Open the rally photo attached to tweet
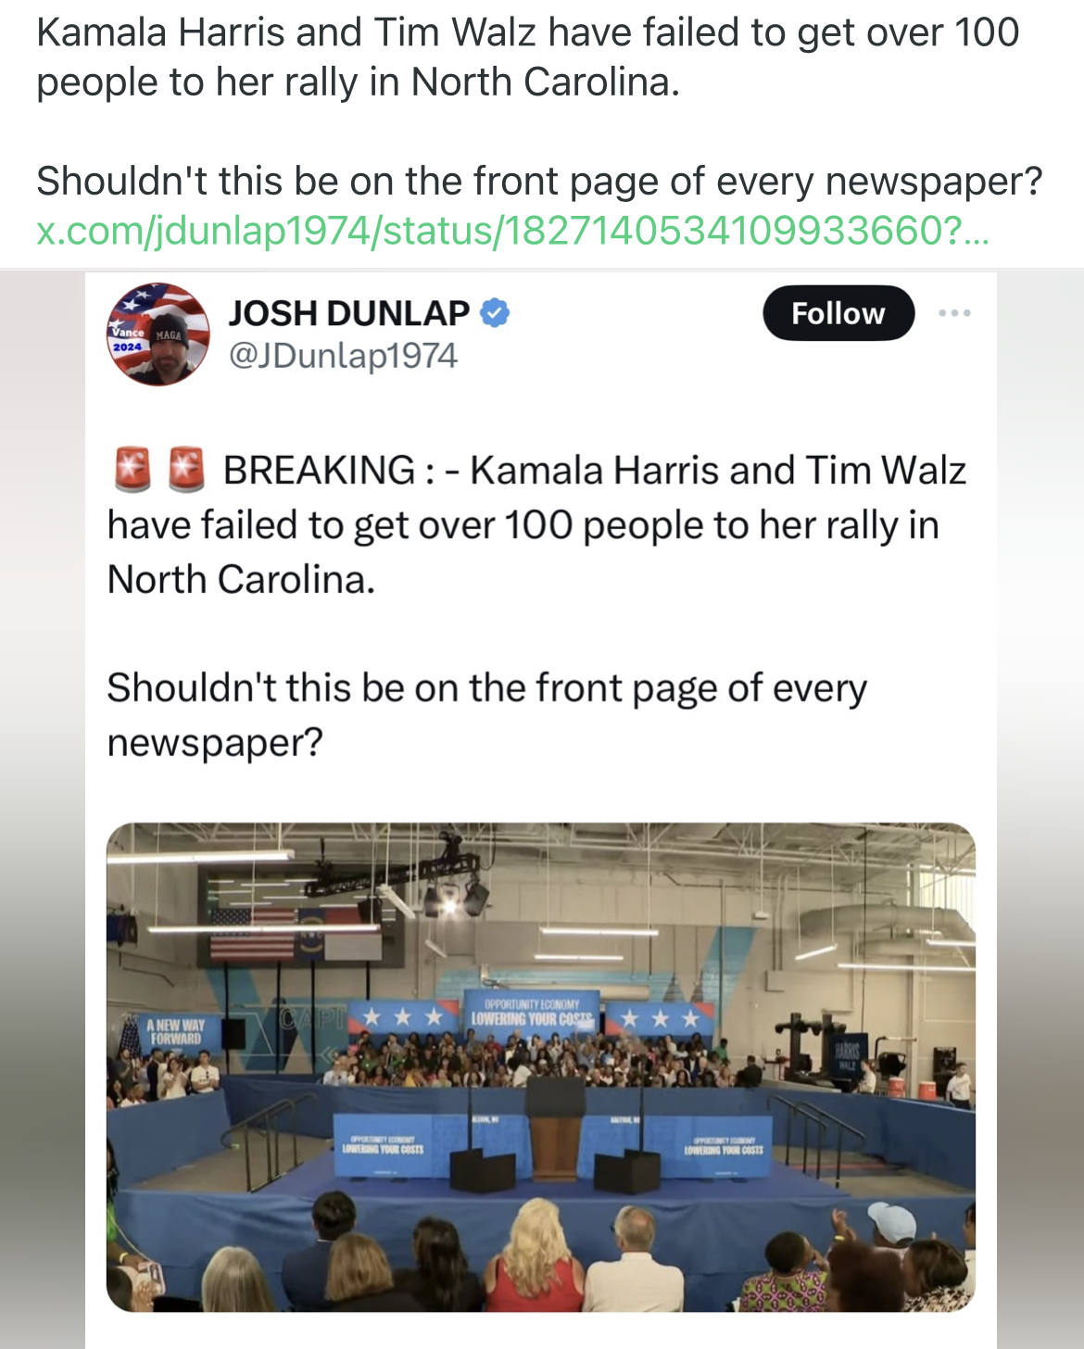This screenshot has width=1084, height=1349. (x=541, y=1066)
